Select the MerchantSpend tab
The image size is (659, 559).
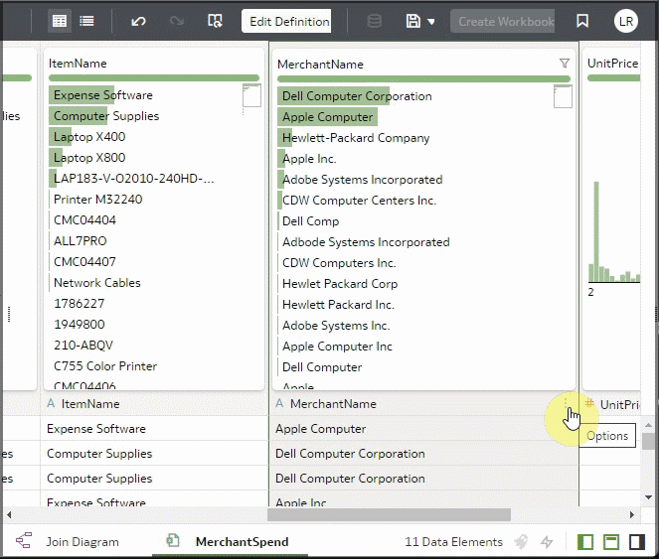[x=242, y=542]
